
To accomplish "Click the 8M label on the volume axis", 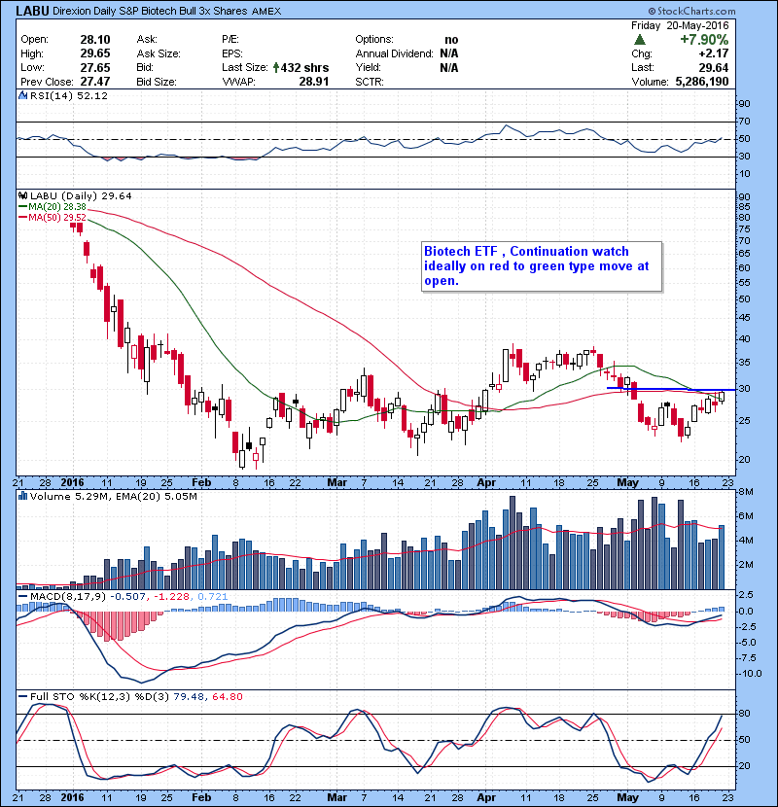I will click(x=746, y=492).
